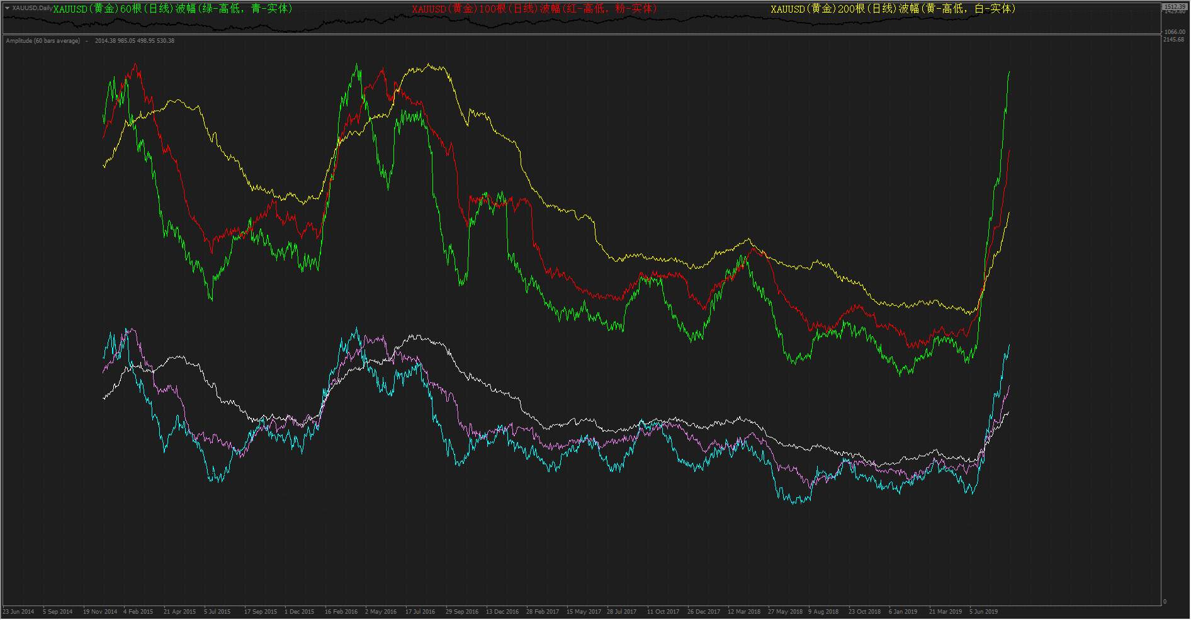Click the 15 May 2017 date label
Viewport: 1191px width, 620px height.
[x=584, y=612]
